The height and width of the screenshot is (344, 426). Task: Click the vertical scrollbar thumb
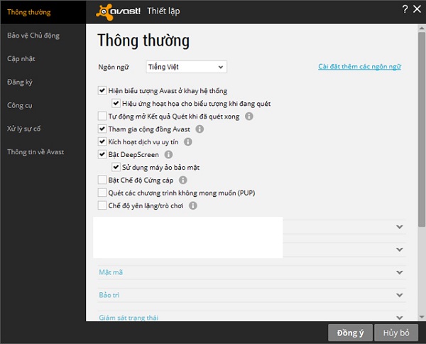[x=422, y=129]
